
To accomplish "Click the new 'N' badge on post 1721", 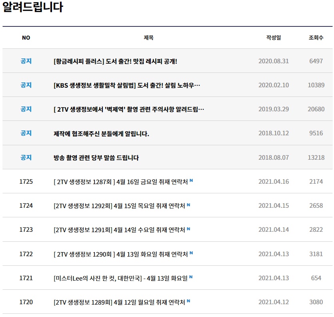I will [191, 277].
